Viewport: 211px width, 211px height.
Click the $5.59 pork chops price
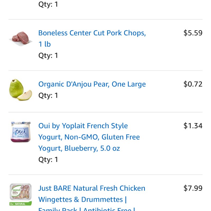(193, 33)
